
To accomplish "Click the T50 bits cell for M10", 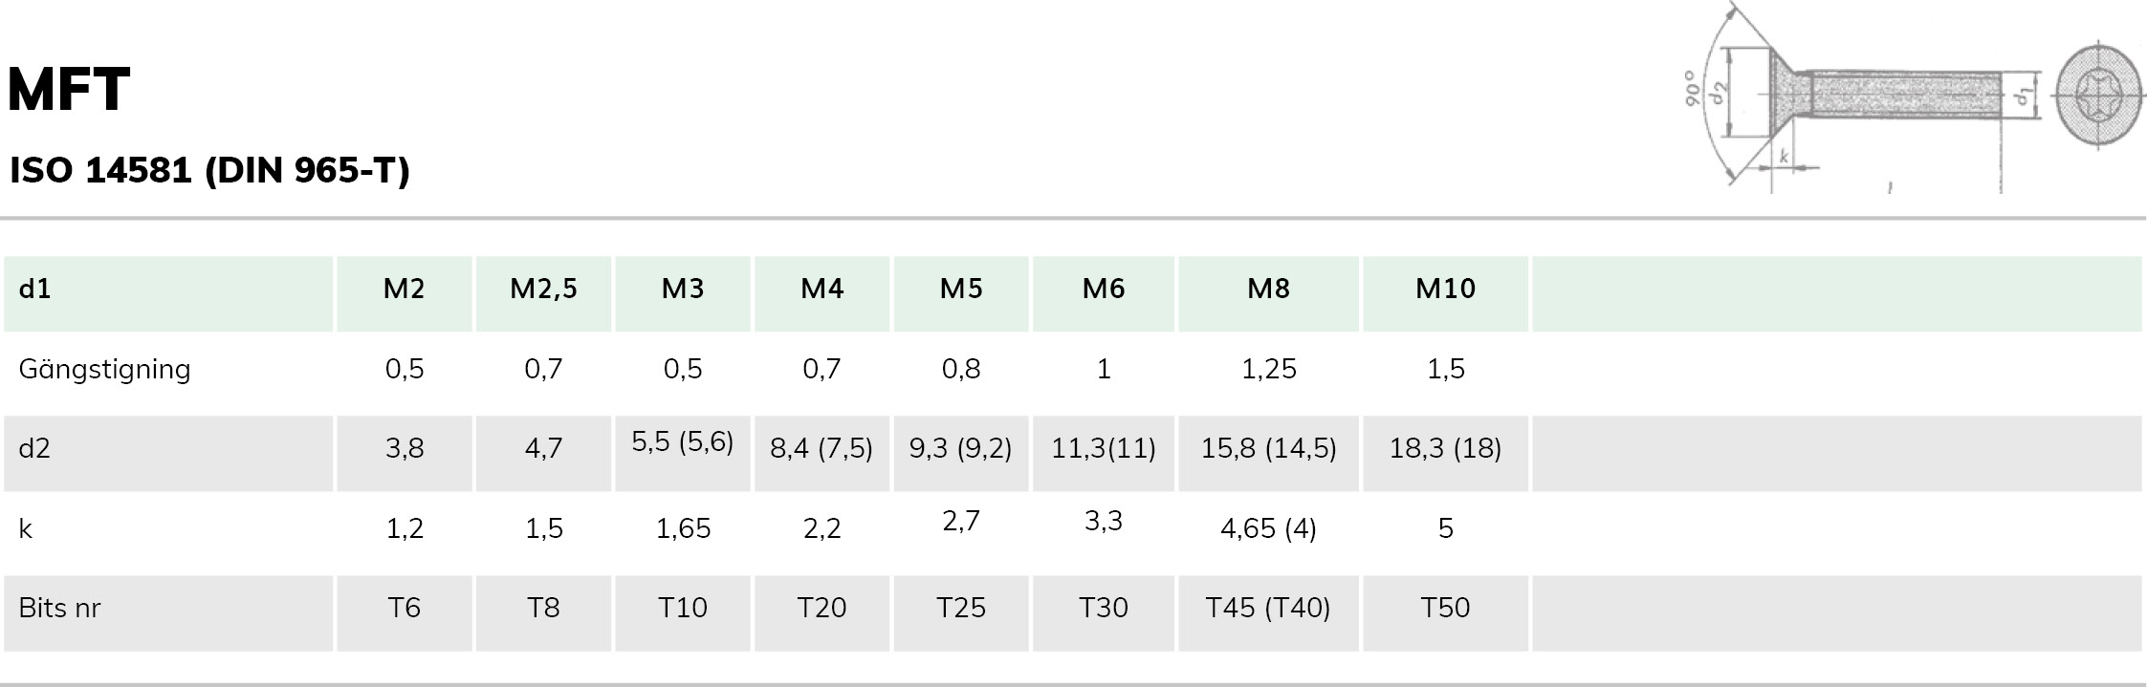I will pos(1445,608).
